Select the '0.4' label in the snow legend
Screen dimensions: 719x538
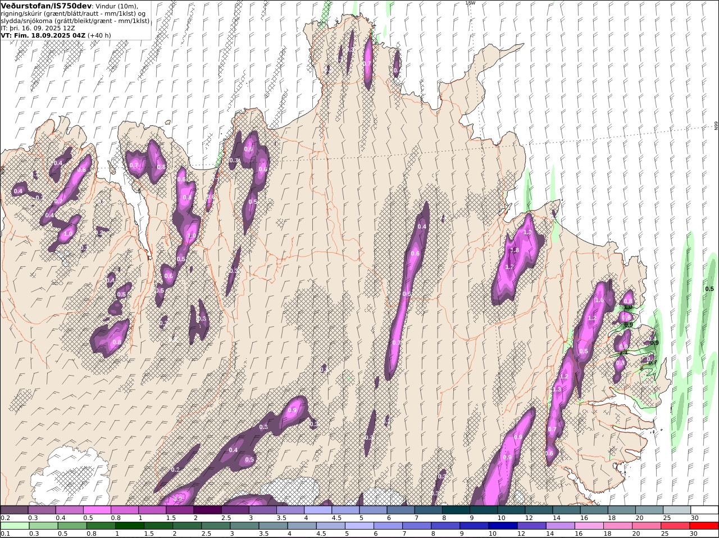coord(60,518)
